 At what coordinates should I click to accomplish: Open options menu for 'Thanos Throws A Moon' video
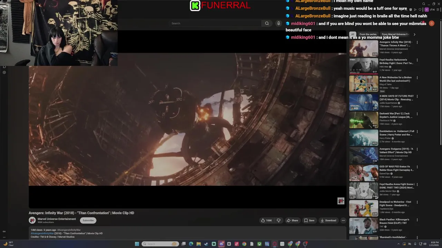point(417,42)
